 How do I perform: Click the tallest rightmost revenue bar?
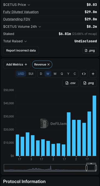(x=95, y=126)
